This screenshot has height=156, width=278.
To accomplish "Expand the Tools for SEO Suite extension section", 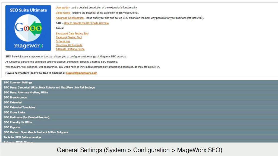I will [x=22, y=137].
